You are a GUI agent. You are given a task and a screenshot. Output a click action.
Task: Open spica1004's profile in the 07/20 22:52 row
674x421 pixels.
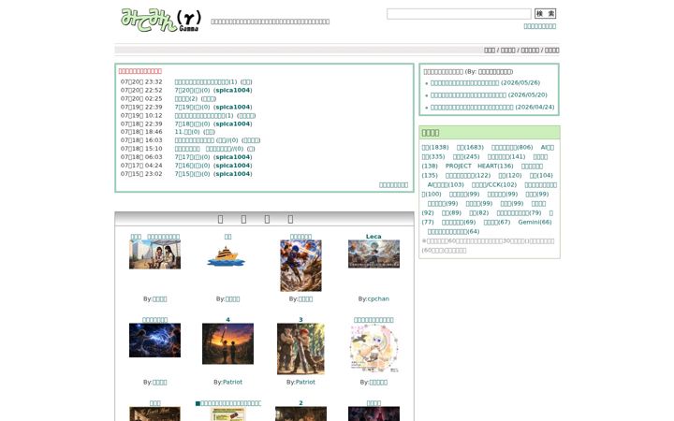[232, 90]
